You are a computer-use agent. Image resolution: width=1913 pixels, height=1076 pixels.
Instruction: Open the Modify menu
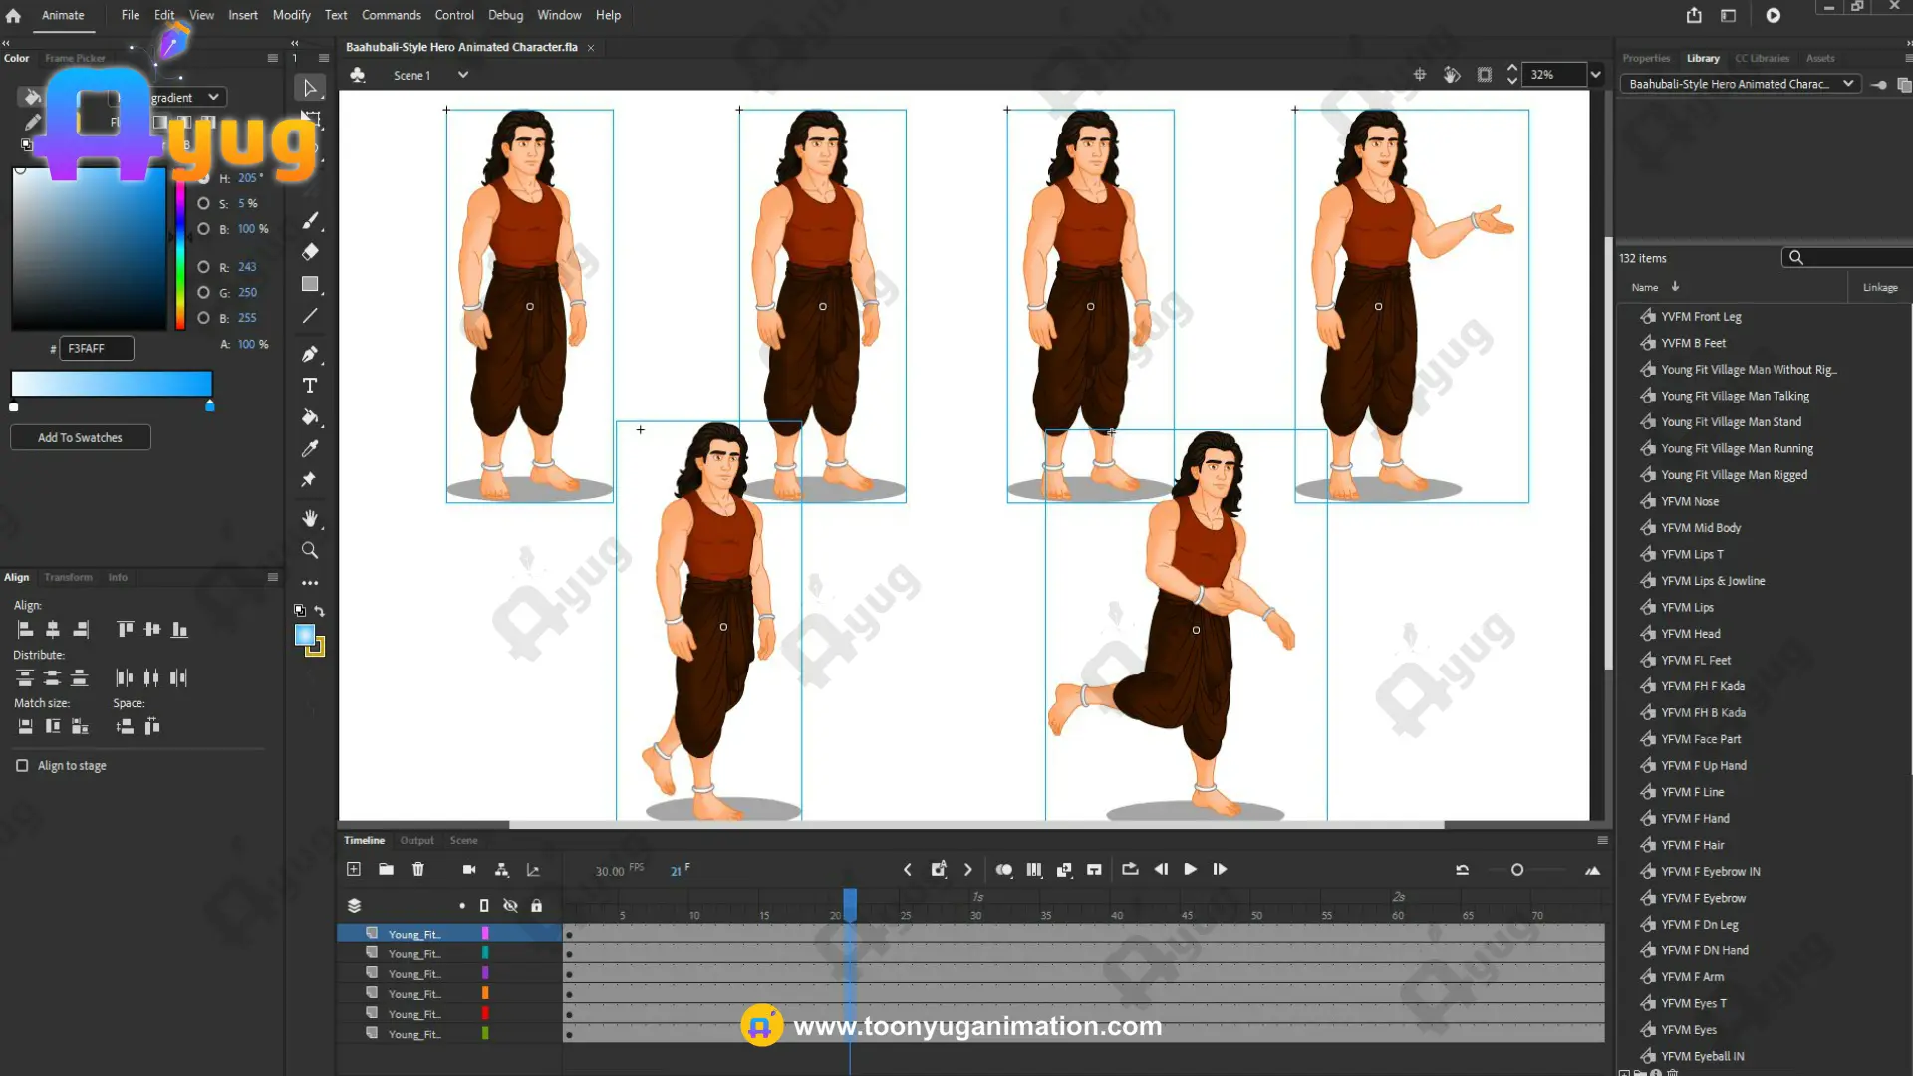291,15
